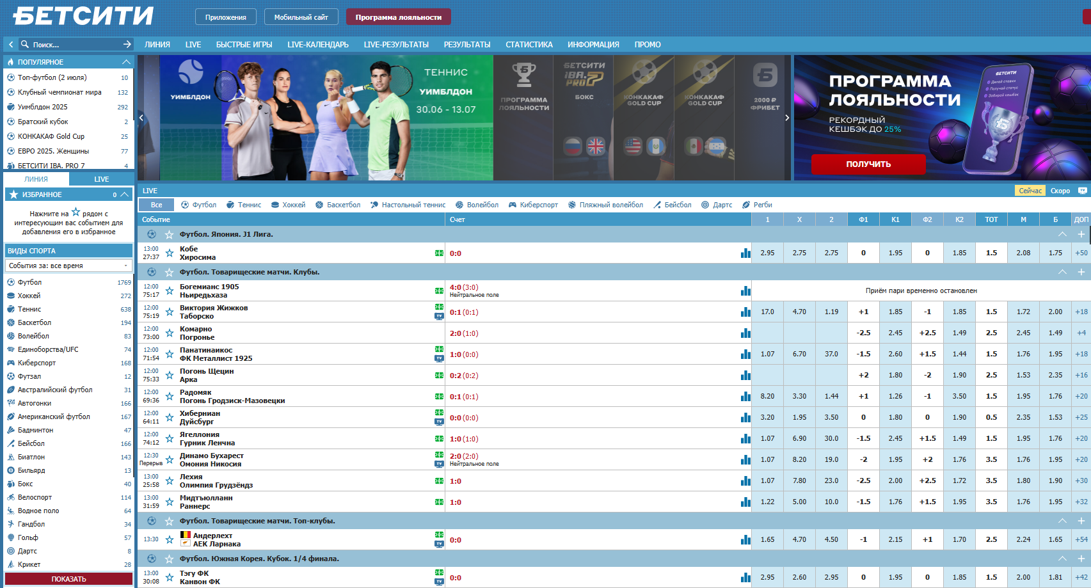
Task: Collapse the Популярное section
Action: point(126,62)
